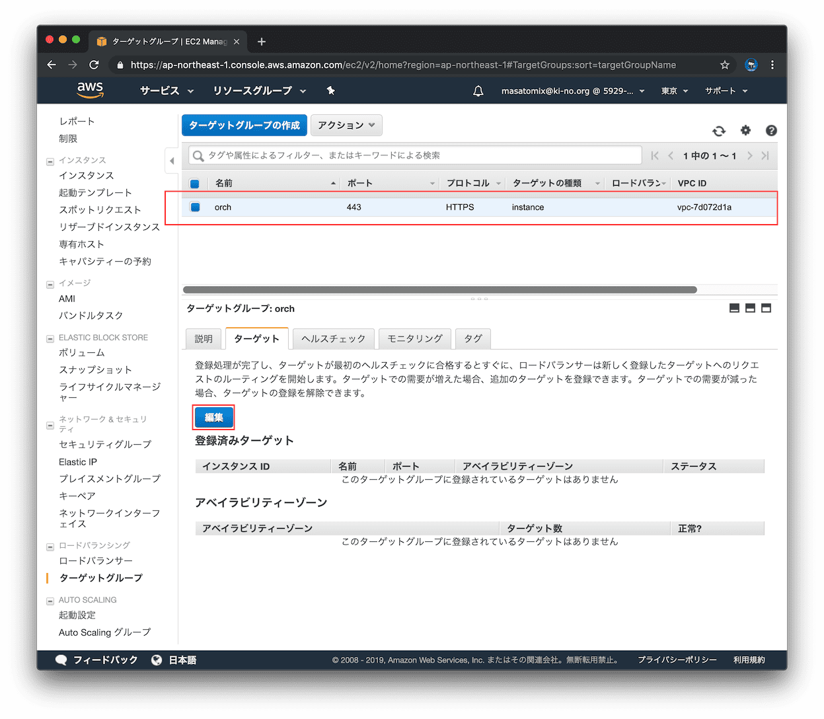Click ターゲットグループの作成 button
The width and height of the screenshot is (824, 719).
(244, 125)
